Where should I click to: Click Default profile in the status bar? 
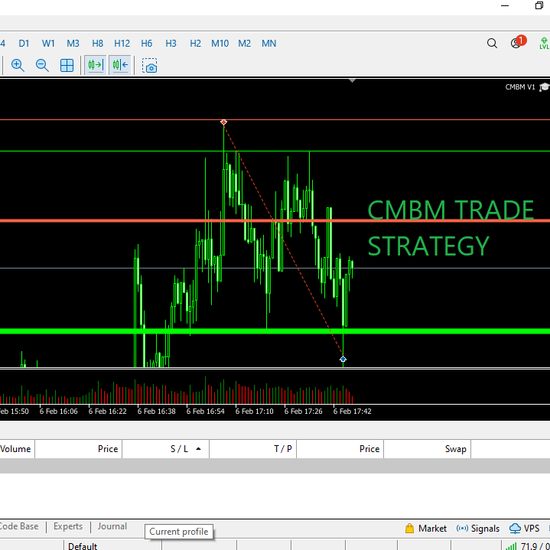coord(83,546)
